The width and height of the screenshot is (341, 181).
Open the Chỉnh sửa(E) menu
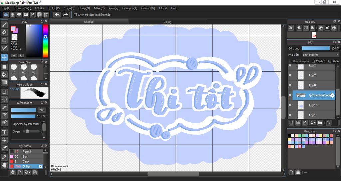coord(23,8)
